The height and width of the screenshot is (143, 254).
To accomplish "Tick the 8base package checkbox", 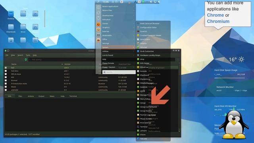I will 6,87.
